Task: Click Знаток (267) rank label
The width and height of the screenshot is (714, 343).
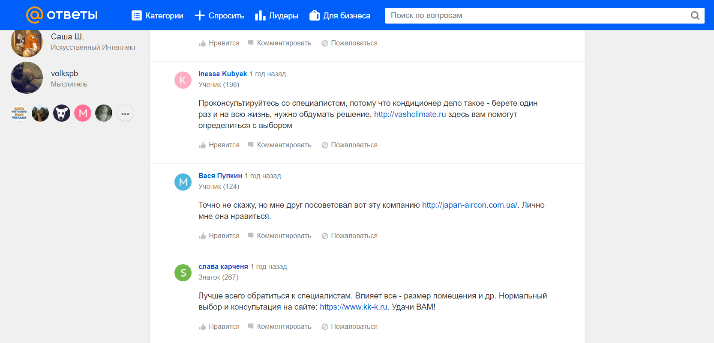Action: coord(219,277)
